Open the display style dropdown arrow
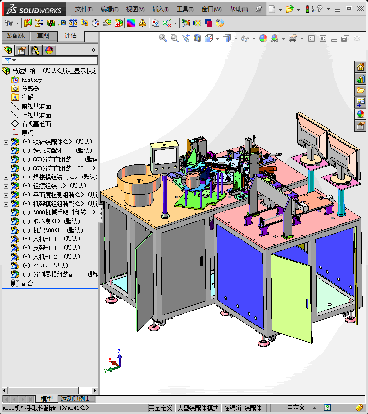 tap(236, 39)
